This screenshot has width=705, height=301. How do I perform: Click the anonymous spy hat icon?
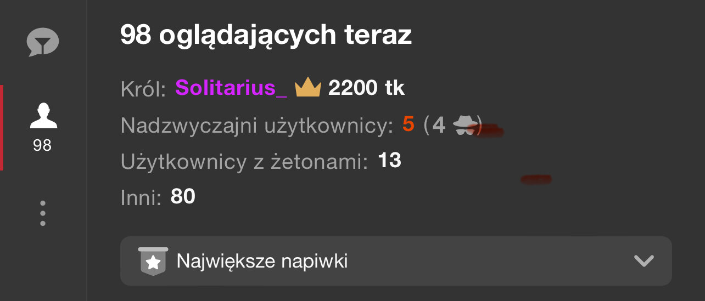click(465, 126)
